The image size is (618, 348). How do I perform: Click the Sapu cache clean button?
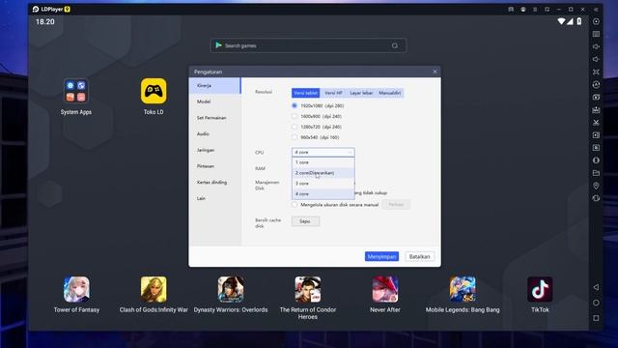pyautogui.click(x=305, y=221)
